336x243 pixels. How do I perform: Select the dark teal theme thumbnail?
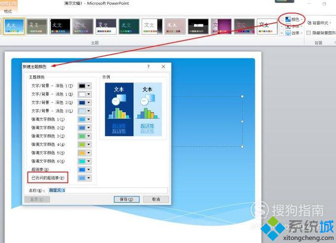tap(129, 26)
